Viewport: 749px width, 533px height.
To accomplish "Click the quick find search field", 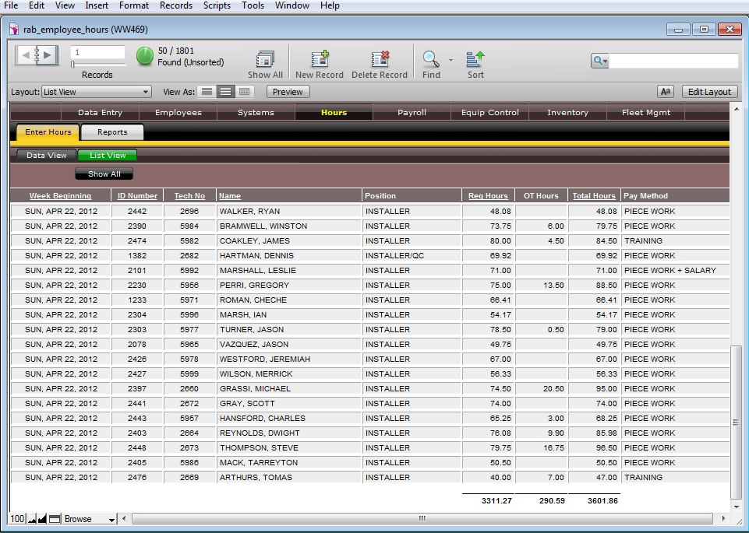I will pyautogui.click(x=673, y=61).
